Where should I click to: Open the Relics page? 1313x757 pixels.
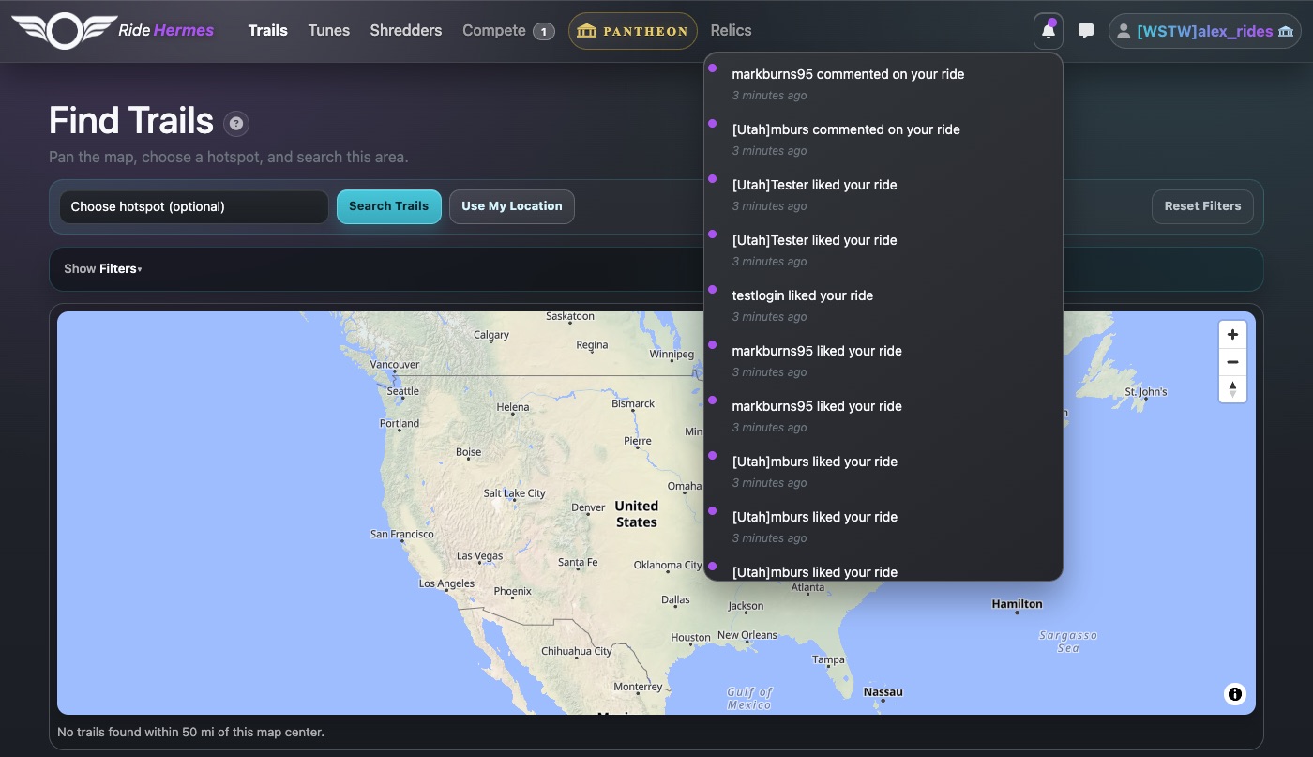click(x=731, y=30)
